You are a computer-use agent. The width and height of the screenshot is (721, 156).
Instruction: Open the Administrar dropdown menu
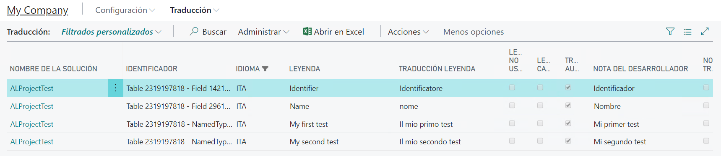(x=263, y=32)
